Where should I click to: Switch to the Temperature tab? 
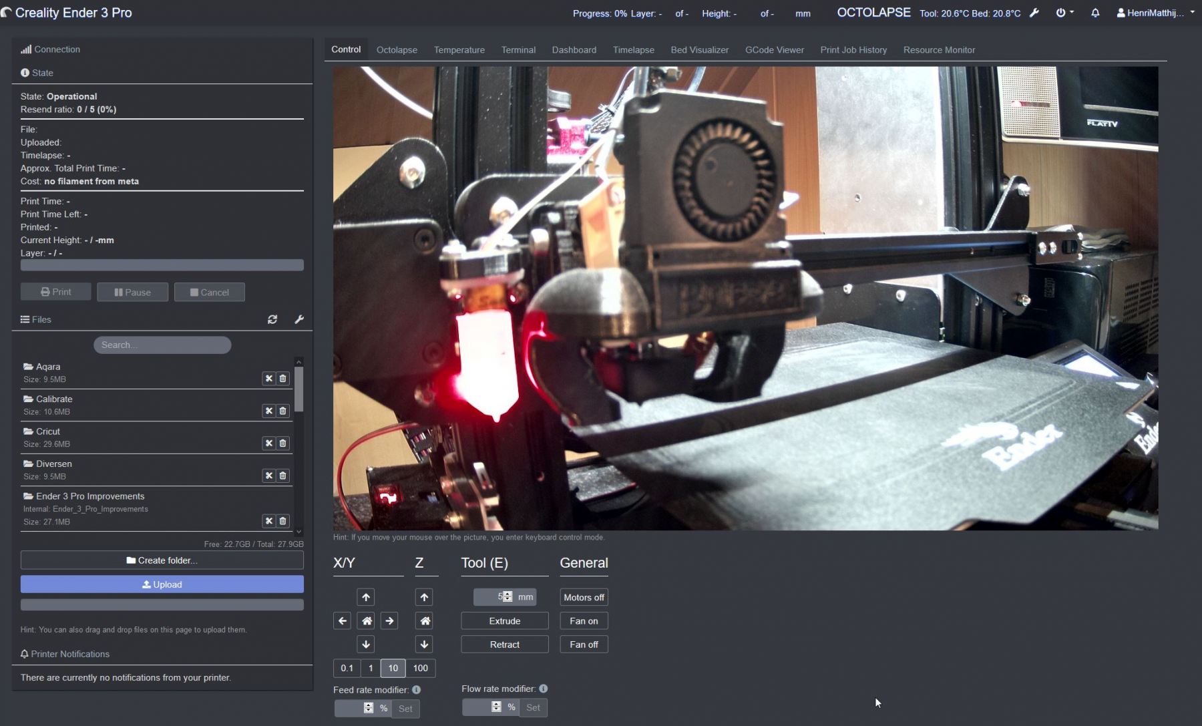pos(459,50)
